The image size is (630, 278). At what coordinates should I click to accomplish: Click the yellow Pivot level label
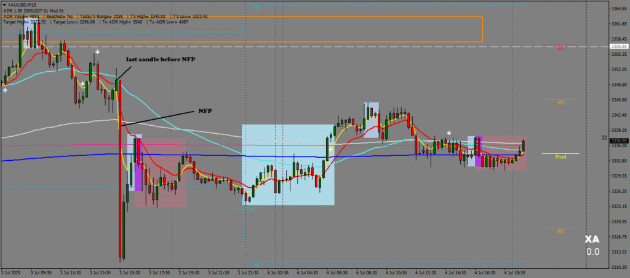(560, 157)
